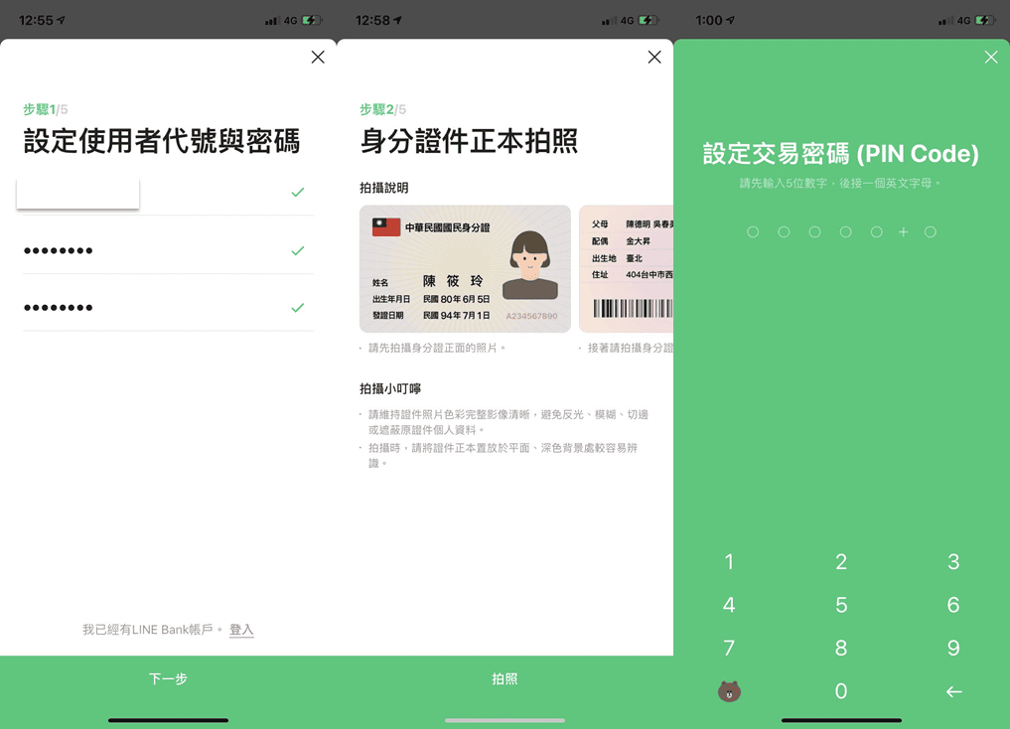Click the 拍照 take photo button
The width and height of the screenshot is (1010, 729).
505,678
